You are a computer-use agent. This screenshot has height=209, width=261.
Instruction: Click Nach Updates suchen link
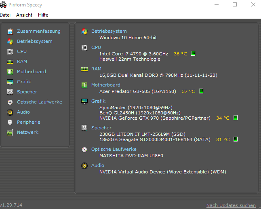click(x=231, y=205)
